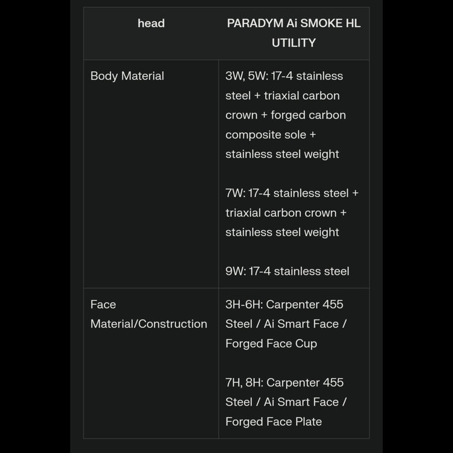This screenshot has width=453, height=453.
Task: Click "stainless steel weight" in the 3W, 5W entry
Action: 282,154
